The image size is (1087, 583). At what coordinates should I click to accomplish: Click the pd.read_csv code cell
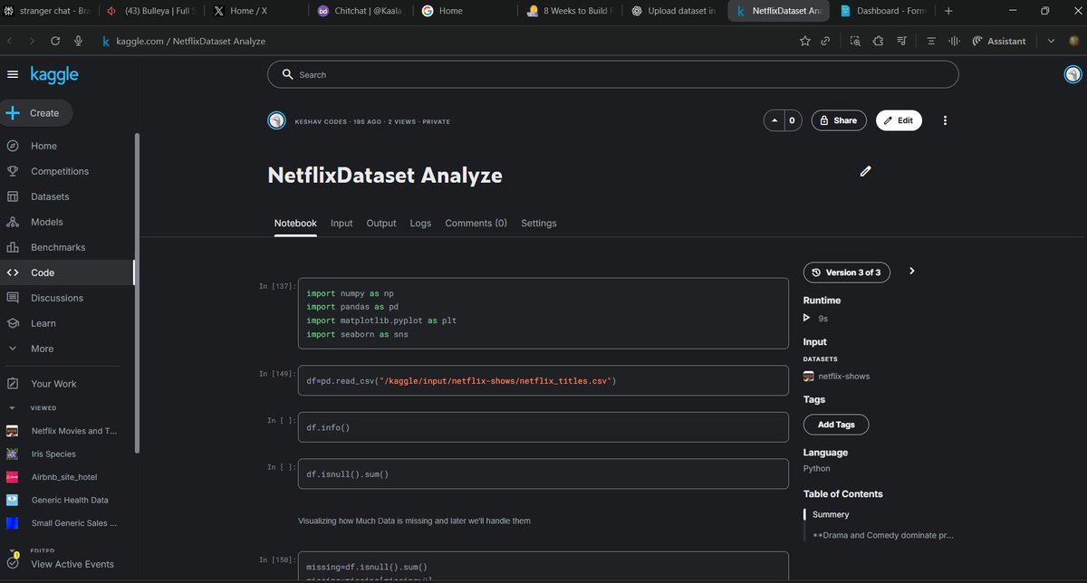[x=543, y=381]
